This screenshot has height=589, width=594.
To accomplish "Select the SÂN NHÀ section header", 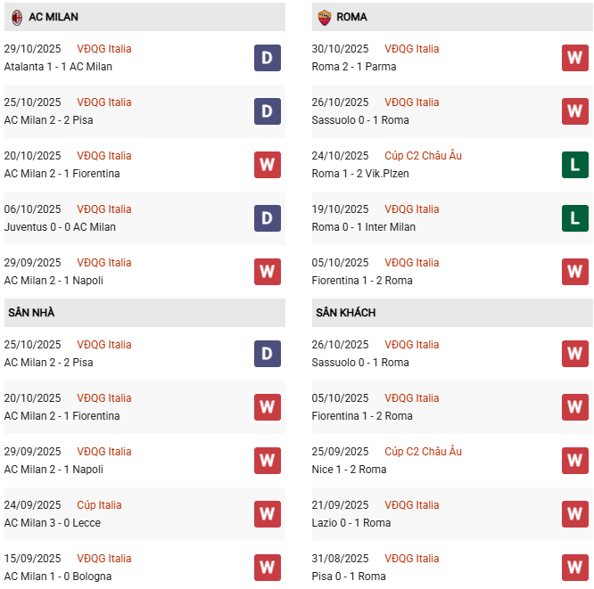I will (x=32, y=313).
